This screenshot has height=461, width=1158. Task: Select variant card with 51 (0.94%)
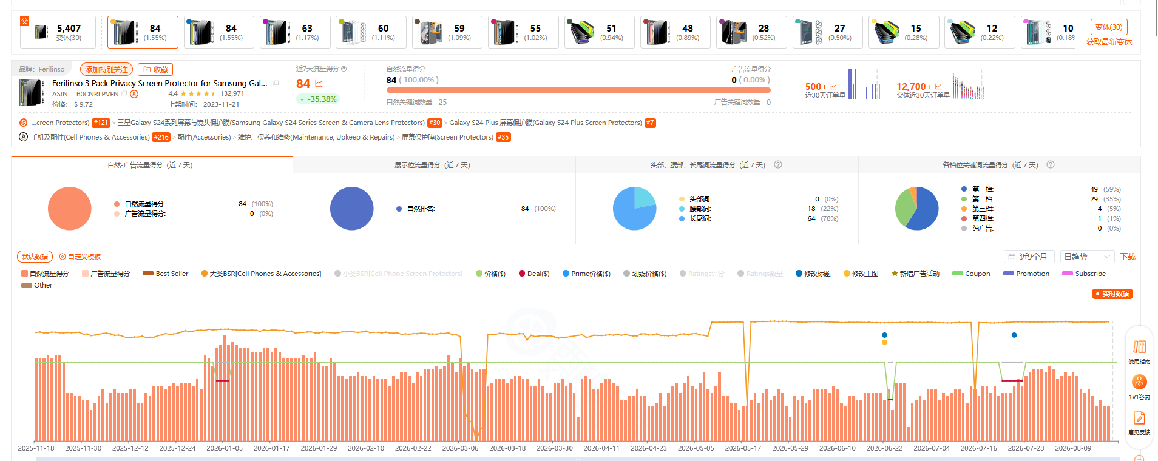click(x=599, y=32)
